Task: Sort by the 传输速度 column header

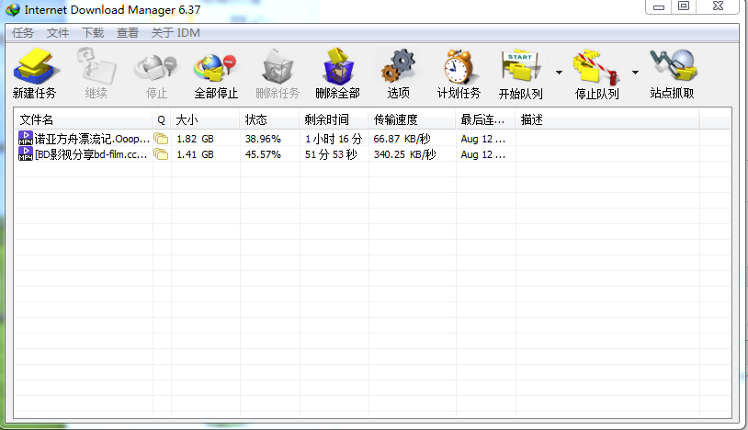Action: coord(412,119)
